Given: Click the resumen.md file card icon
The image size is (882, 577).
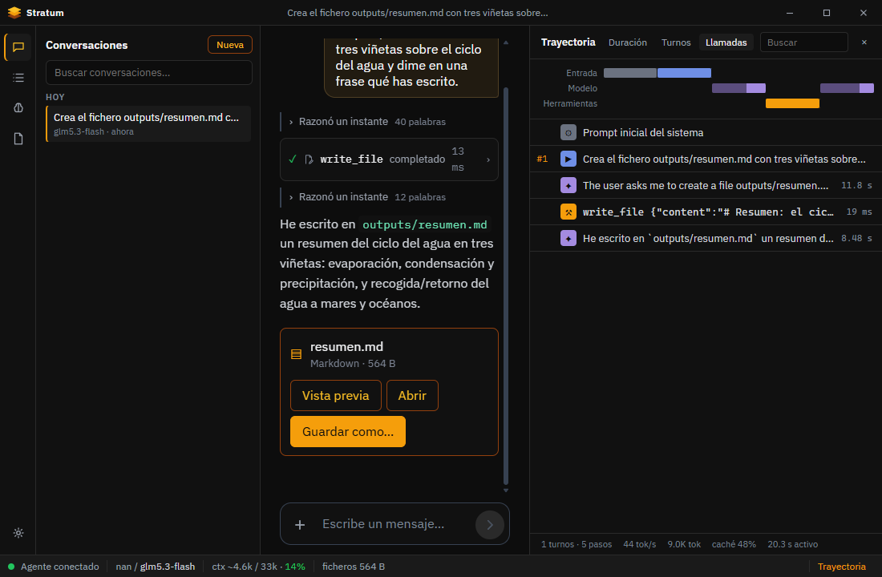Looking at the screenshot, I should 297,354.
